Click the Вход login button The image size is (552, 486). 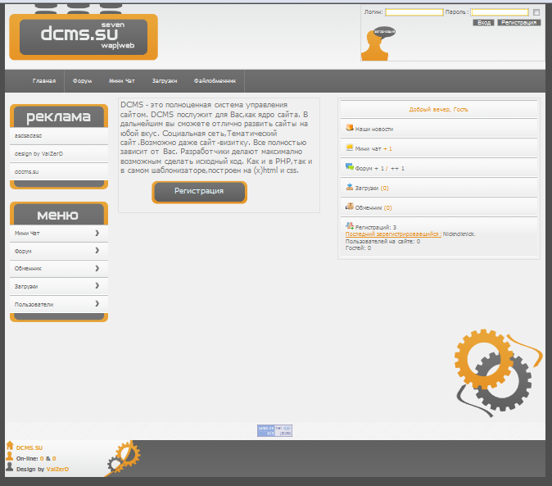[x=484, y=23]
